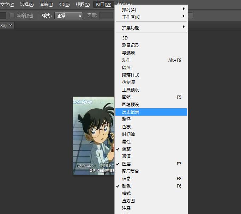Open the 工具预设 panel
241x214 pixels.
[x=151, y=90]
